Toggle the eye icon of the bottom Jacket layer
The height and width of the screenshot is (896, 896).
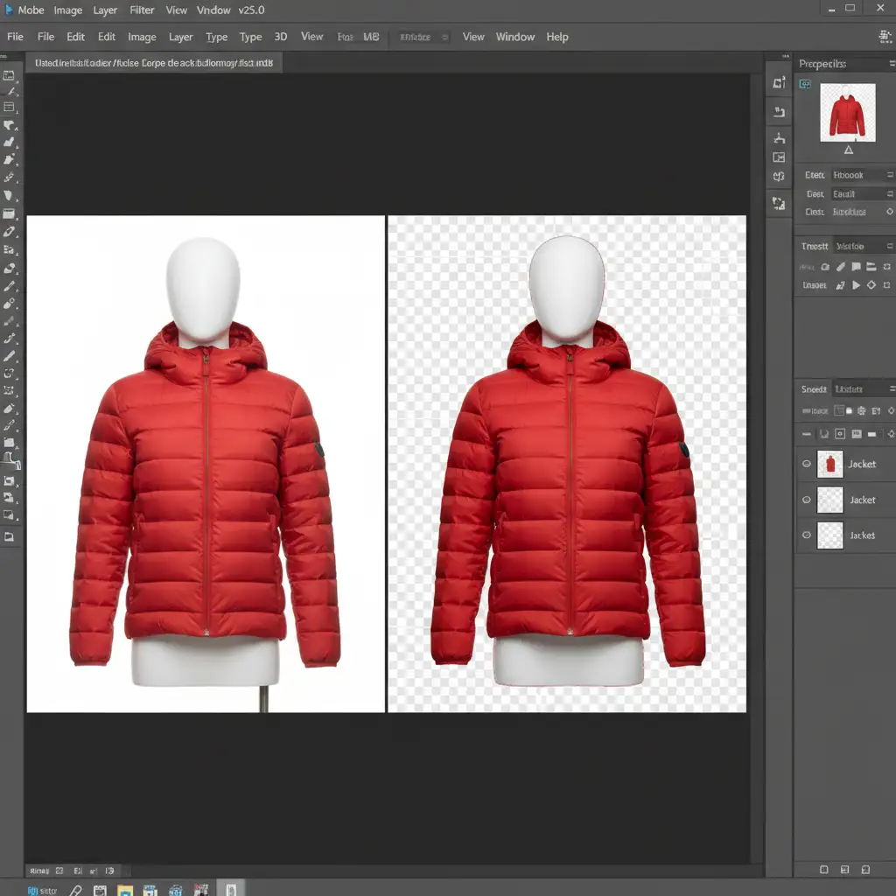(x=807, y=535)
